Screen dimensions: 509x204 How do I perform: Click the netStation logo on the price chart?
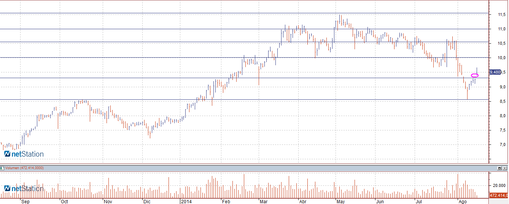(x=24, y=154)
